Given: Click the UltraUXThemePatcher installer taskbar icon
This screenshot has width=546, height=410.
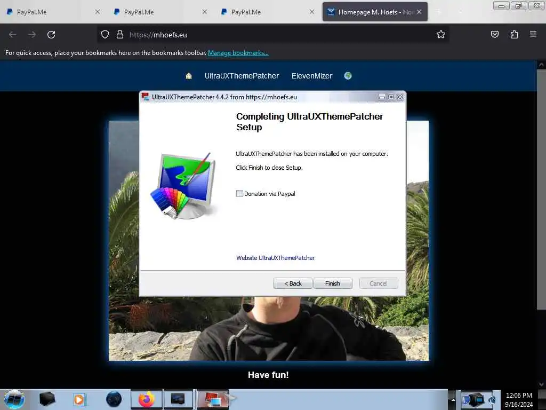Looking at the screenshot, I should point(213,399).
